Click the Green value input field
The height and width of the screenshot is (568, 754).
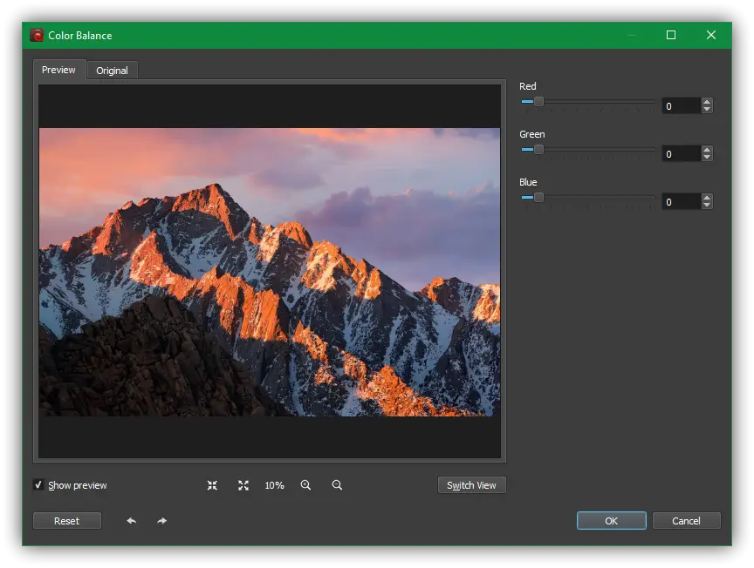680,154
